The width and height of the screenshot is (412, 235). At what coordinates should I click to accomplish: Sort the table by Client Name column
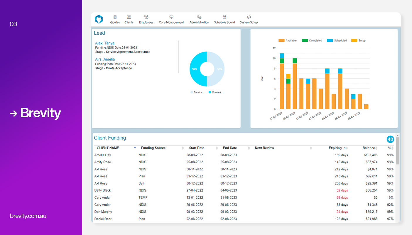108,148
